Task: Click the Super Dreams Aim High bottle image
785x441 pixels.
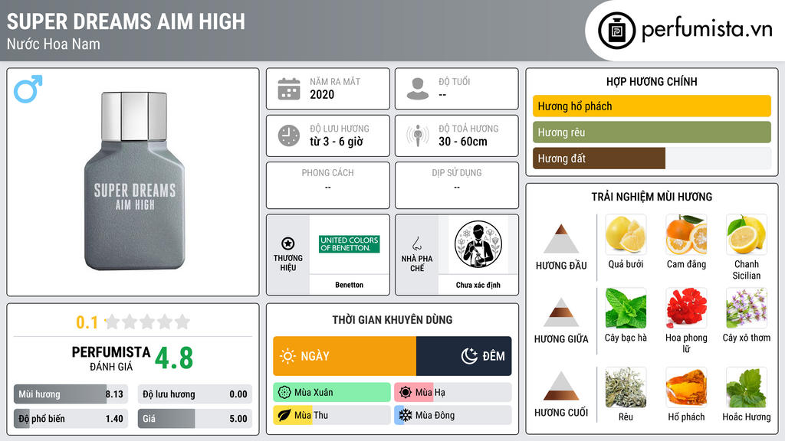Action: click(x=134, y=181)
